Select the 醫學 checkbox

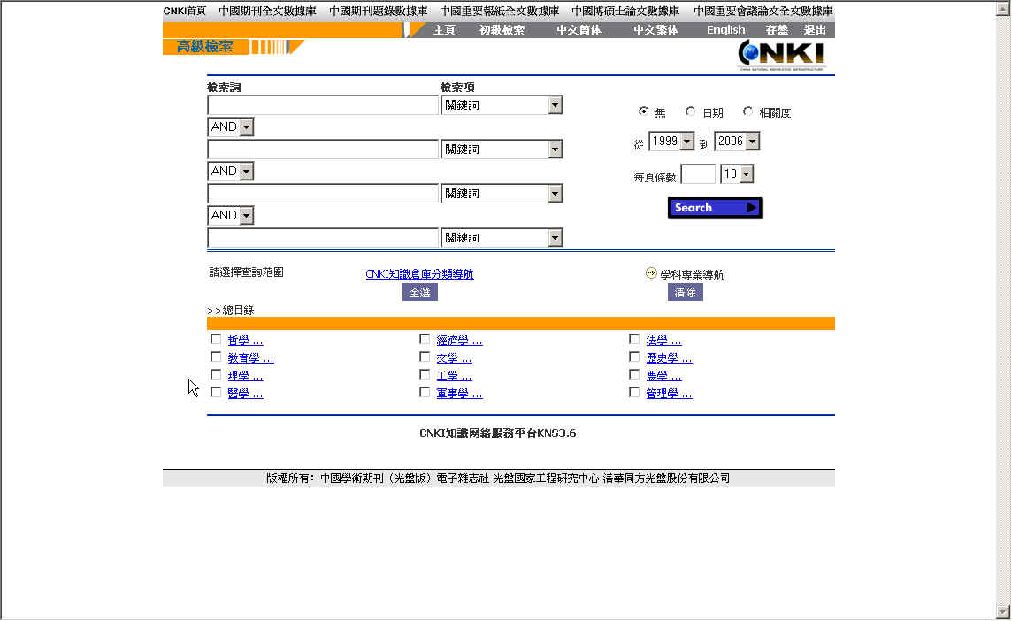[x=216, y=392]
